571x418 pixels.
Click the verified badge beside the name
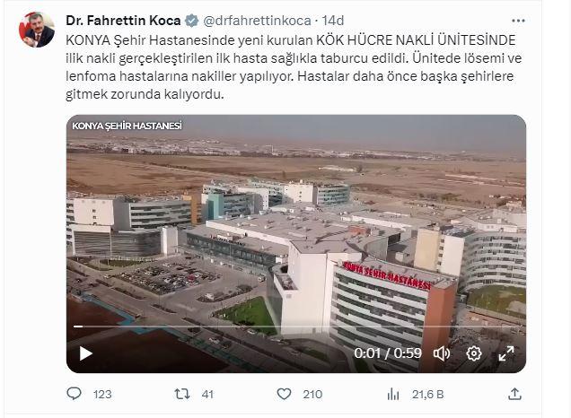click(x=191, y=21)
